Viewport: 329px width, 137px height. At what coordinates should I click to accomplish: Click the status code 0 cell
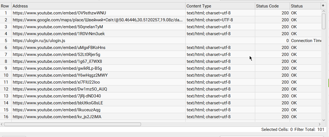(x=272, y=41)
